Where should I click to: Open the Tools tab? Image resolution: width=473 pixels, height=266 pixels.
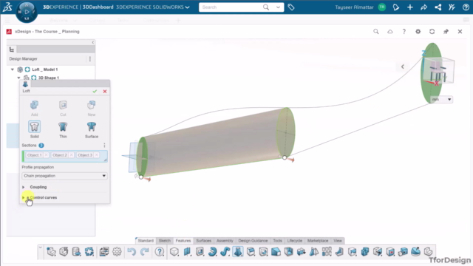(278, 241)
